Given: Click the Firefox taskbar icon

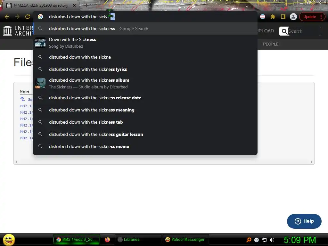Looking at the screenshot, I should 107,240.
